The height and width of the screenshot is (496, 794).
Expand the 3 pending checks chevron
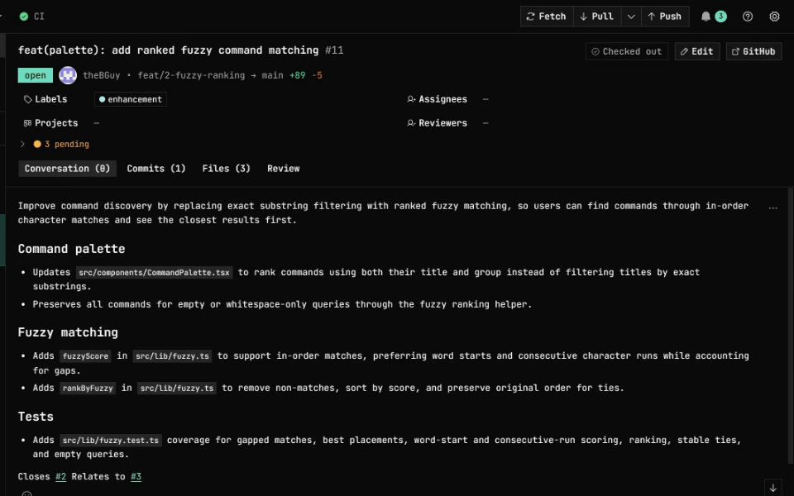22,144
